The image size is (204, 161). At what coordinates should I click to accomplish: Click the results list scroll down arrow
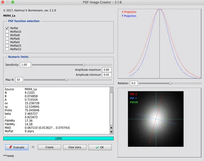[111, 132]
